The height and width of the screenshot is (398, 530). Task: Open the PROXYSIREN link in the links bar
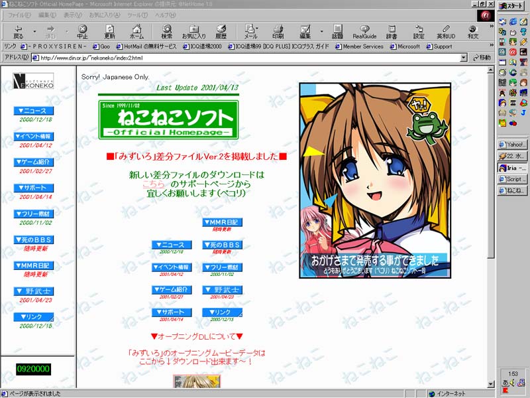tap(54, 46)
